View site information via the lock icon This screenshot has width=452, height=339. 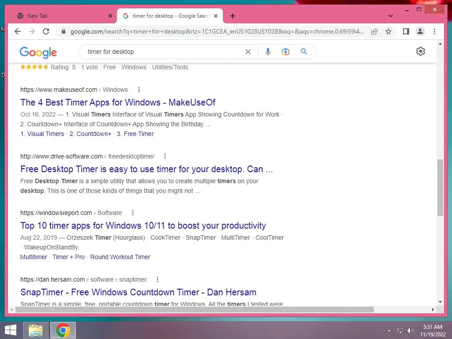(64, 31)
